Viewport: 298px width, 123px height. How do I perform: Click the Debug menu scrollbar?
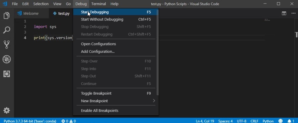point(157,53)
